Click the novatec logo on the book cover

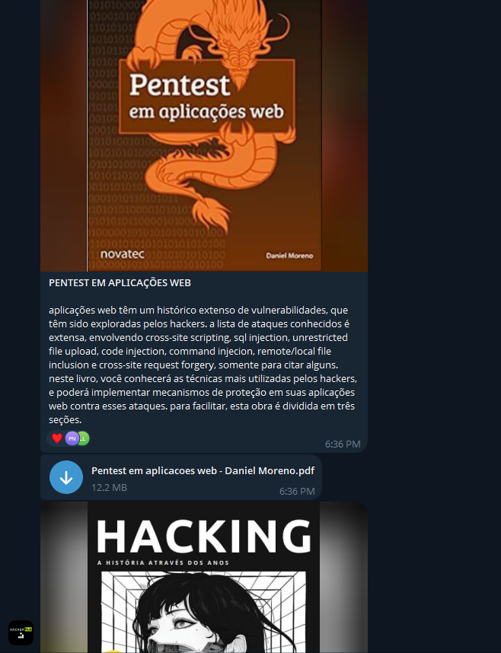point(122,253)
